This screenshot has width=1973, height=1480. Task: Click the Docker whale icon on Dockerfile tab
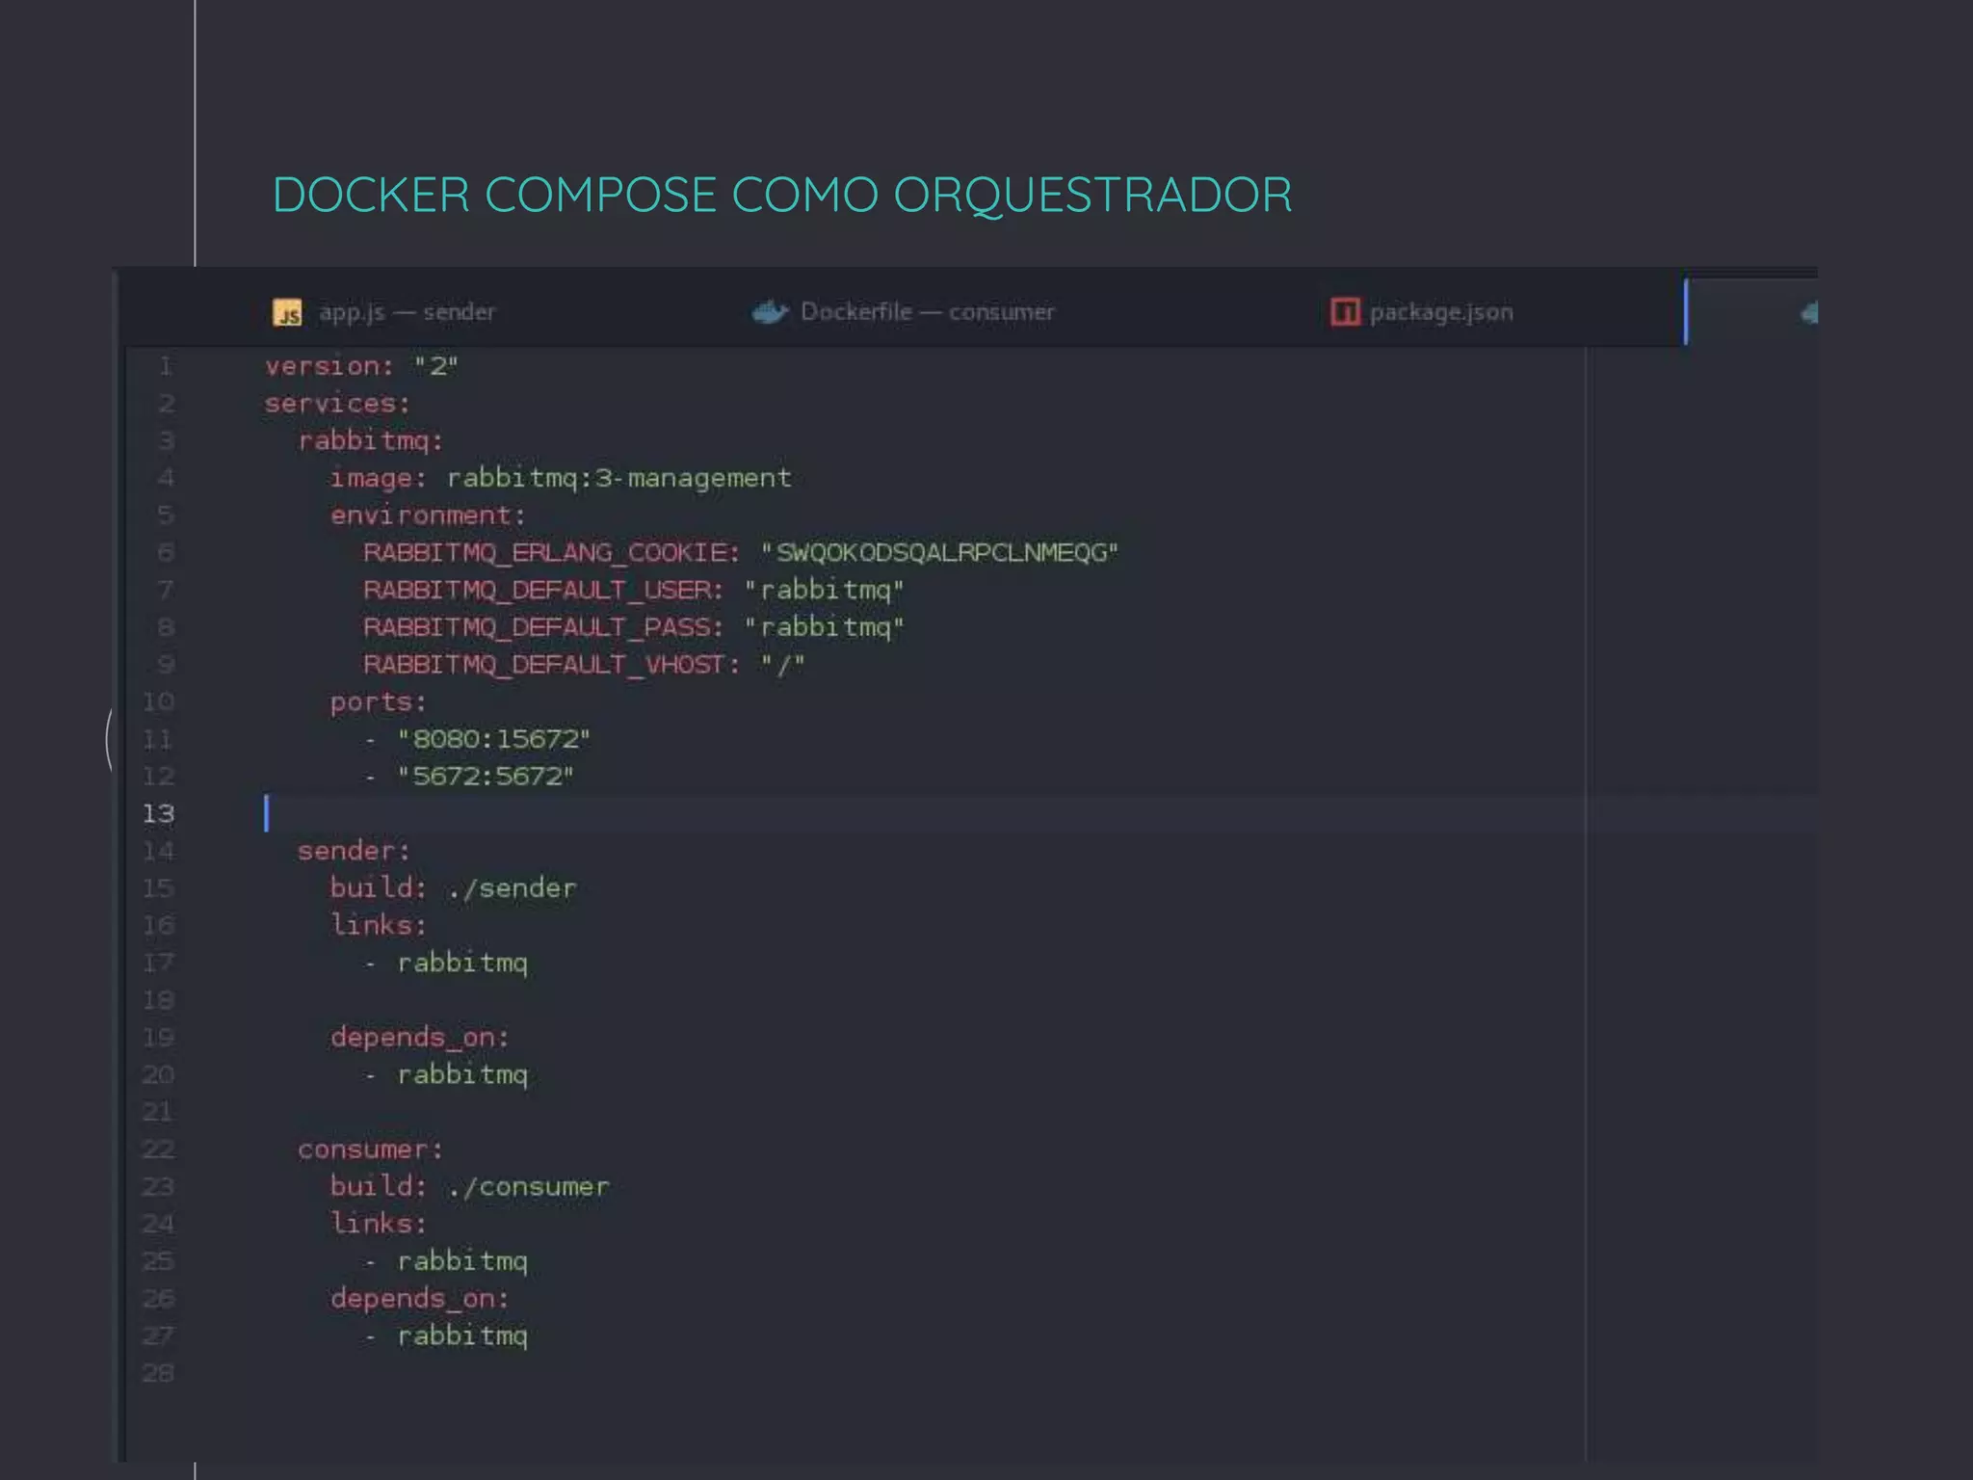770,312
